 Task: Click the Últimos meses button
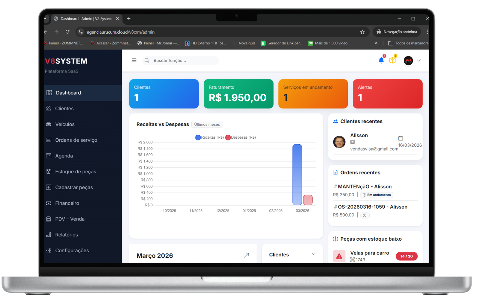point(207,124)
